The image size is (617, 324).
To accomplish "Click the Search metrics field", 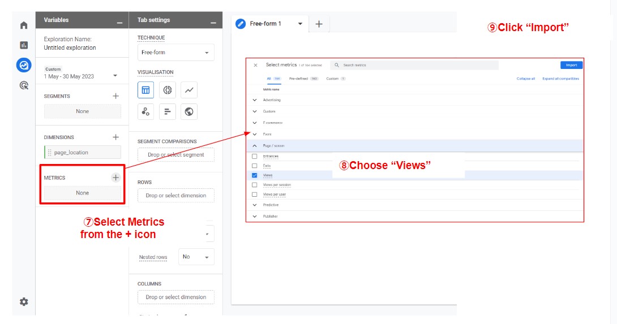I will click(x=415, y=65).
